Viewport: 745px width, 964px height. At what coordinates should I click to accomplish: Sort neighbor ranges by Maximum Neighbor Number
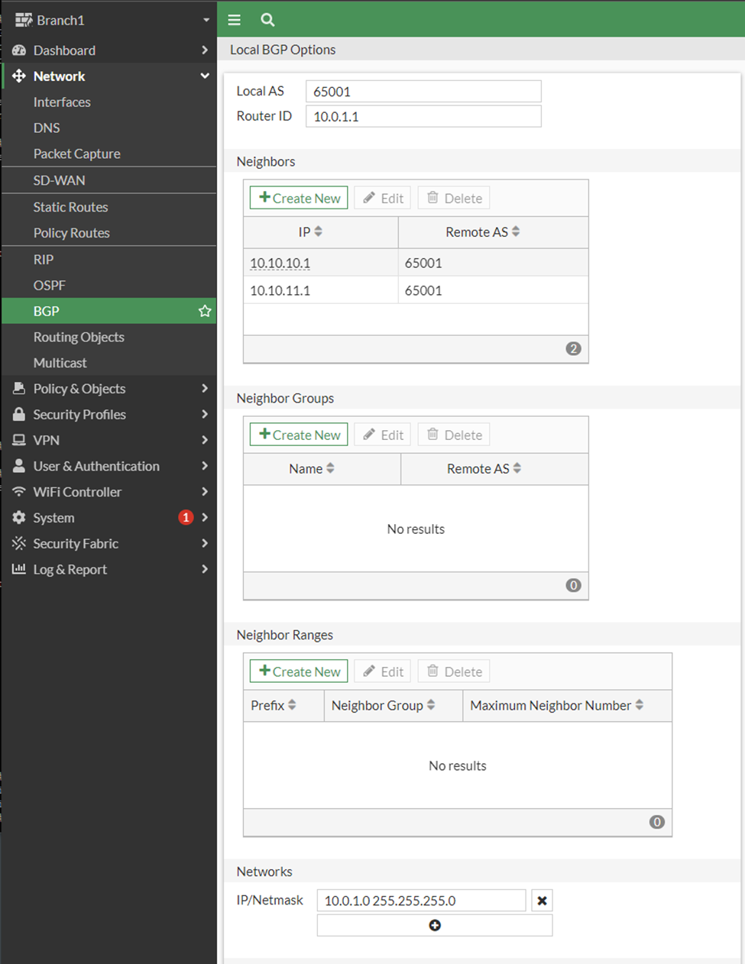[640, 705]
